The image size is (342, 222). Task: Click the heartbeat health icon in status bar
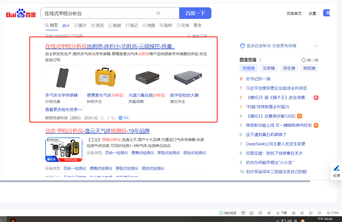point(260,213)
